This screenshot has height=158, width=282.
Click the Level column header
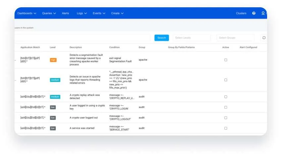point(52,47)
